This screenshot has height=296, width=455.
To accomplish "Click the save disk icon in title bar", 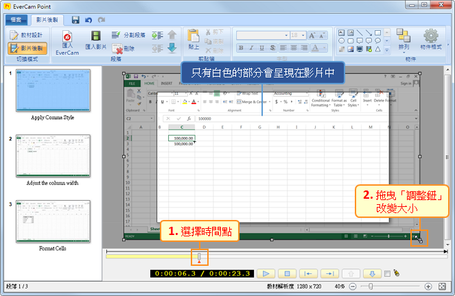I will point(75,21).
